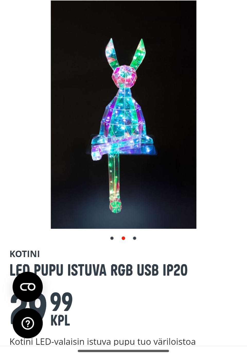Image resolution: width=247 pixels, height=356 pixels.
Task: Click the LED PUPU ISTUVA product title
Action: point(99,270)
